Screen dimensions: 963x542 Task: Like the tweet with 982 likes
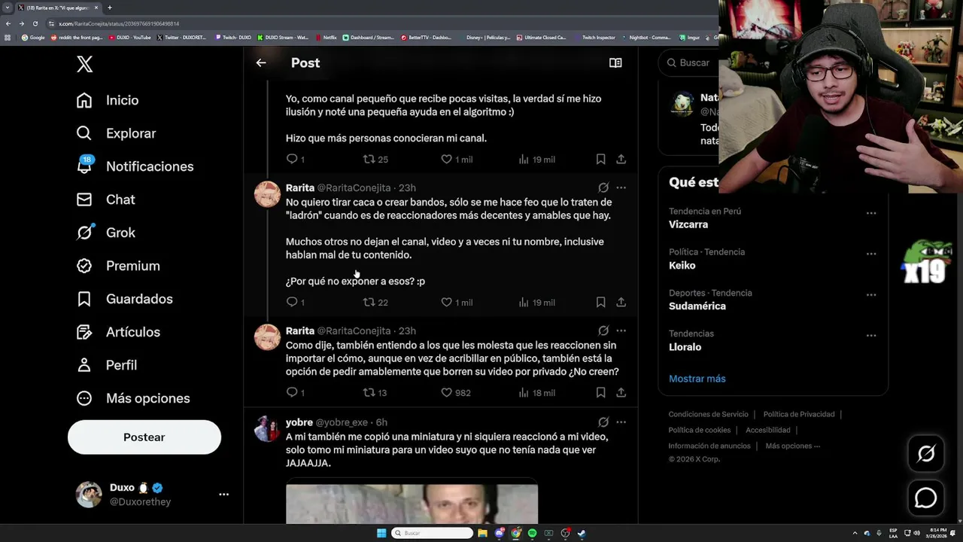(456, 392)
